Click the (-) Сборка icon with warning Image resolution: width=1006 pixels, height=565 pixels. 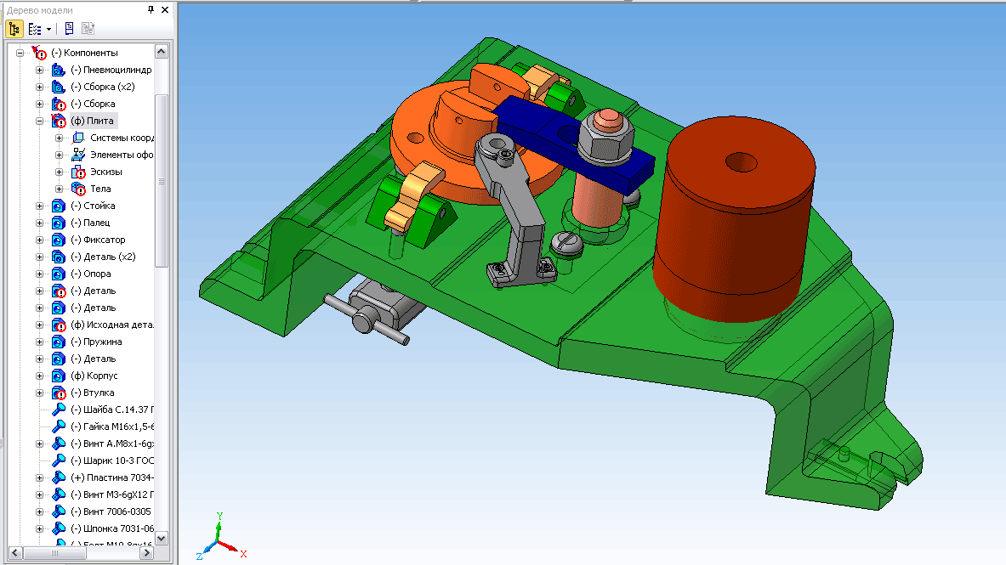pyautogui.click(x=59, y=104)
